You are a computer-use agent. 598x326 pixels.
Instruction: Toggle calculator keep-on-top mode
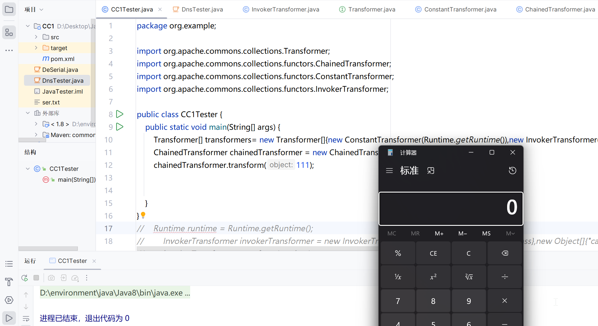[x=431, y=171]
